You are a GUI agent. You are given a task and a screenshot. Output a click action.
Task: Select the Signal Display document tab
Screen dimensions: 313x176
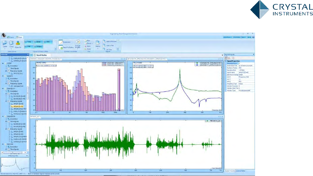click(40, 55)
